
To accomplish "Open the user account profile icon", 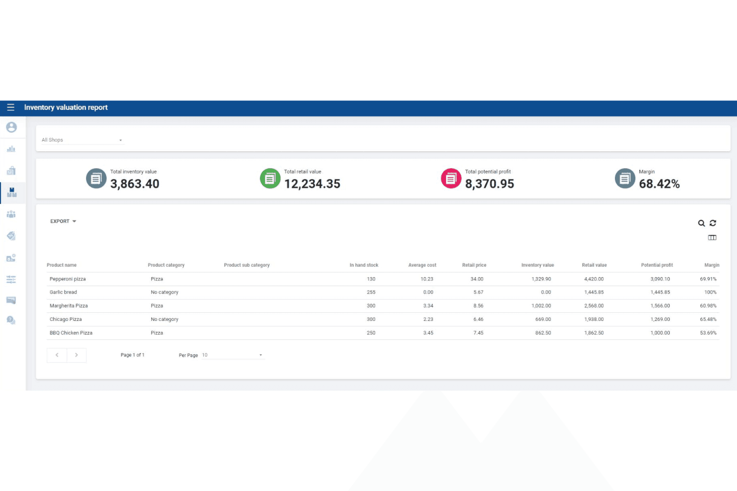I will click(11, 127).
